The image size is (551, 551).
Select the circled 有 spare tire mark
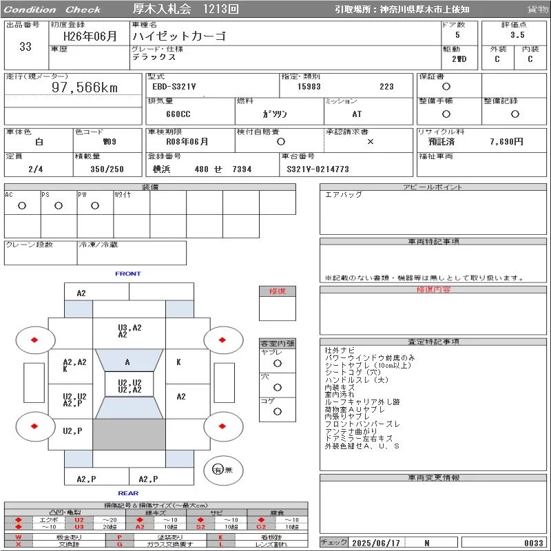click(218, 470)
